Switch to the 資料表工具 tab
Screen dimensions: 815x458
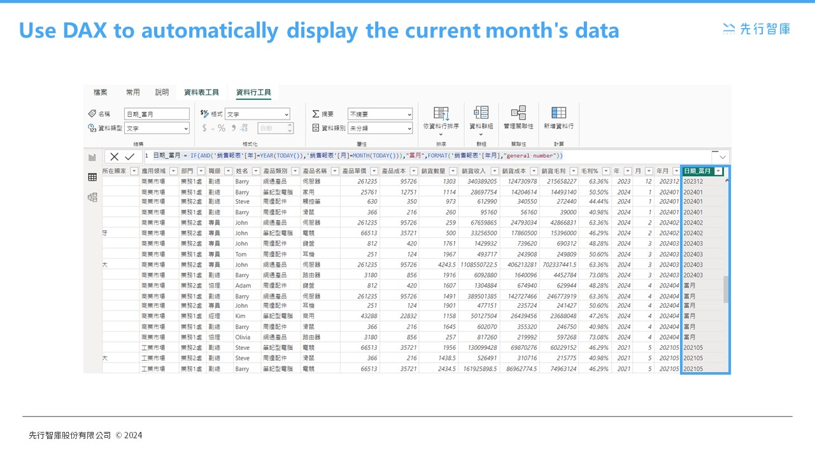201,92
